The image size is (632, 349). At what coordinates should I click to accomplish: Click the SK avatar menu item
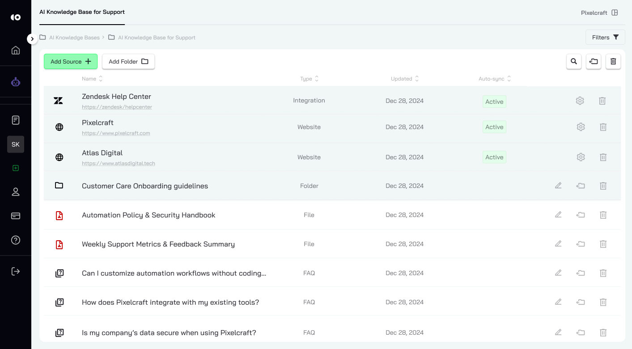pyautogui.click(x=16, y=145)
